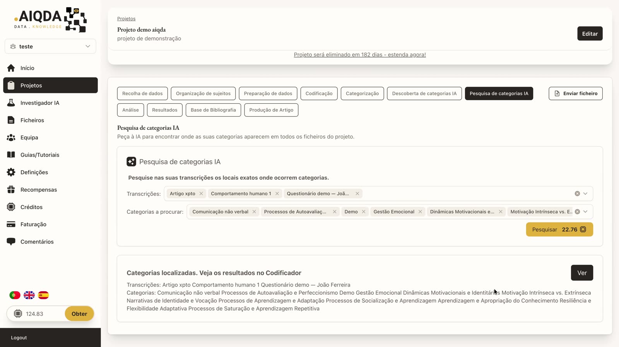The width and height of the screenshot is (619, 347).
Task: Expand the Transcrições dropdown list
Action: coord(585,194)
